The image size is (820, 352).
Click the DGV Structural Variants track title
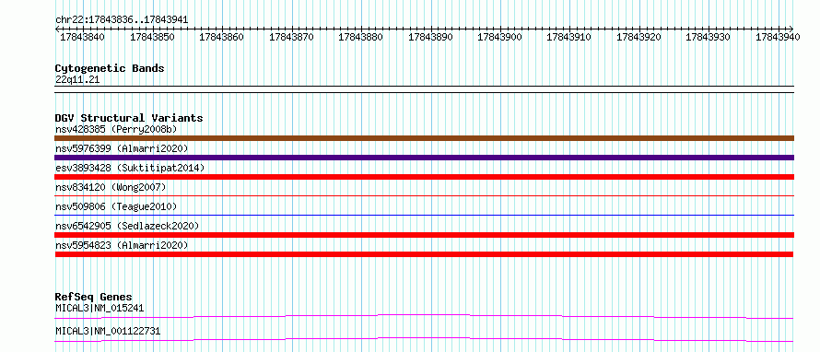click(x=129, y=118)
